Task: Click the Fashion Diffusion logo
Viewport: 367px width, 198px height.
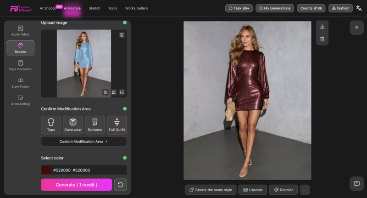Action: coord(21,8)
